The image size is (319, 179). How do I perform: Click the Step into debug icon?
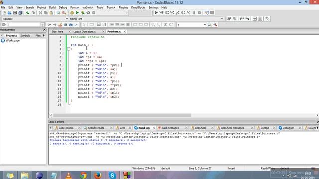coord(172,13)
